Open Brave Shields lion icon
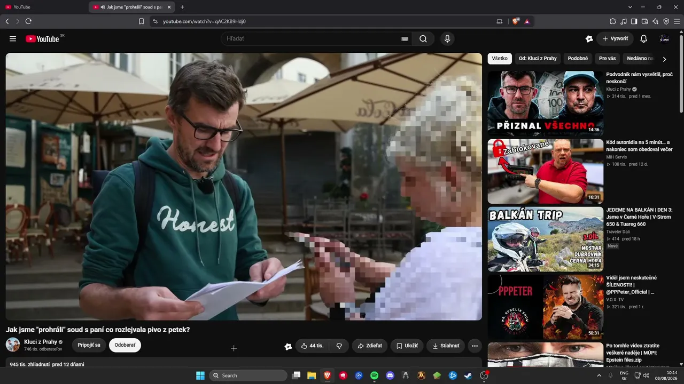 point(515,21)
